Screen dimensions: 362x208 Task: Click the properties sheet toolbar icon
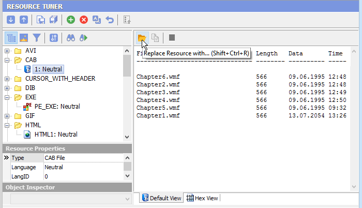(127, 20)
